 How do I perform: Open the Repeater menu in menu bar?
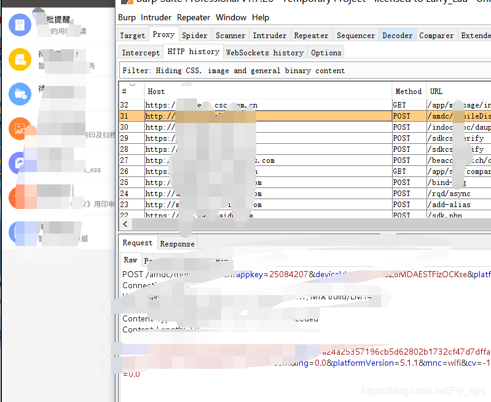(193, 18)
